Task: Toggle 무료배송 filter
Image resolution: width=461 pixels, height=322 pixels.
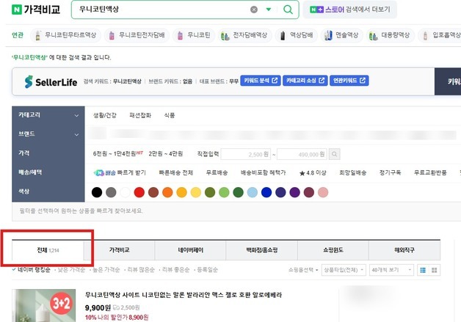Action: click(217, 173)
